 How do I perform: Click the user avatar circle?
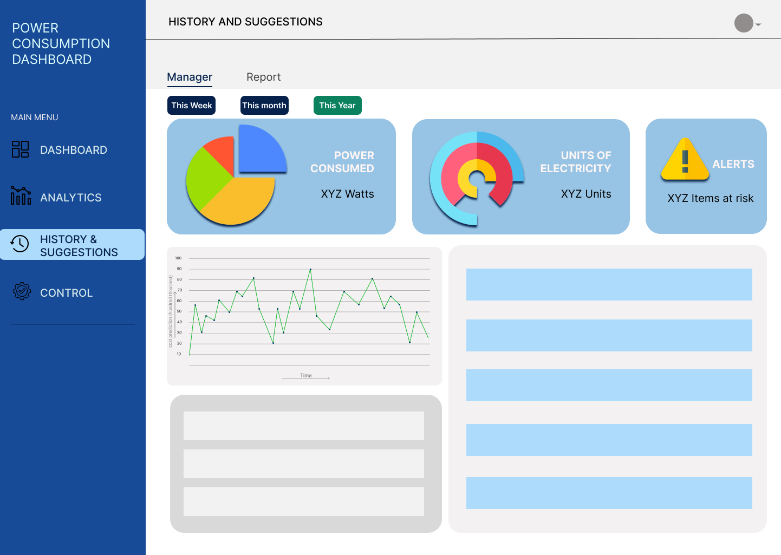pos(744,23)
